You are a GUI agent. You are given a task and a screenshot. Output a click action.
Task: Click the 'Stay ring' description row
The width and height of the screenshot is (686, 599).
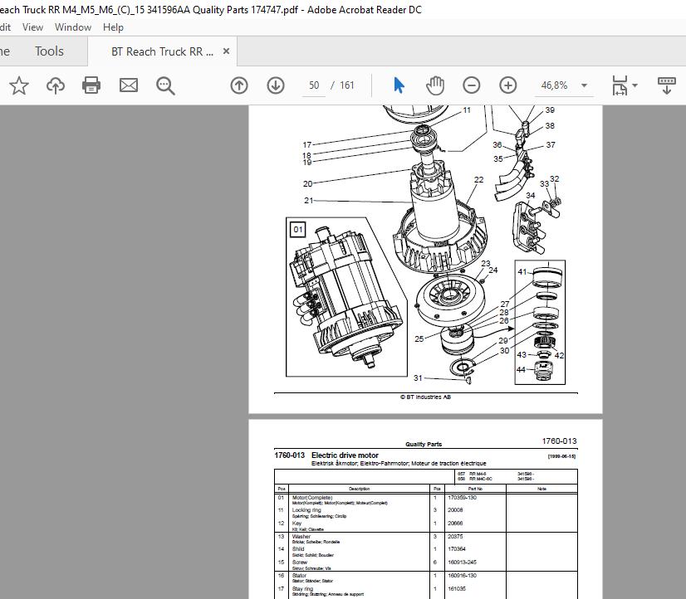[359, 591]
